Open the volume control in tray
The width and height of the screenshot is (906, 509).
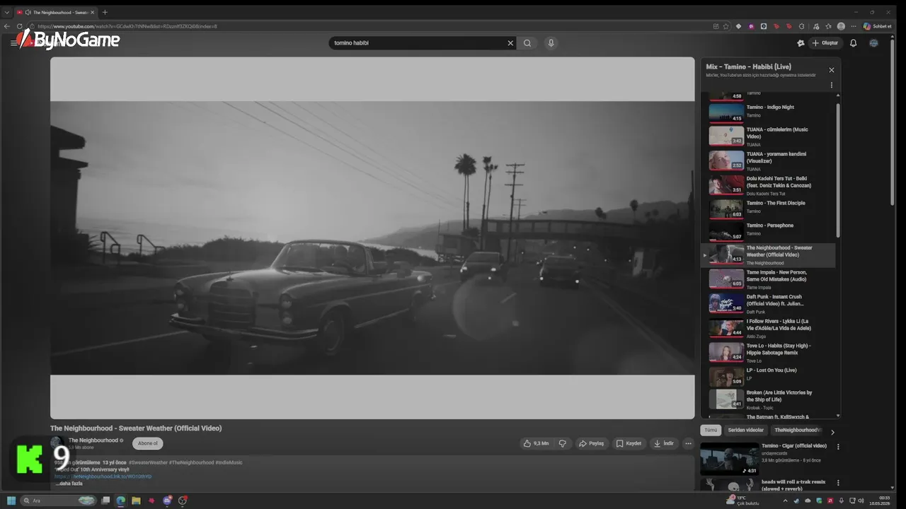862,501
